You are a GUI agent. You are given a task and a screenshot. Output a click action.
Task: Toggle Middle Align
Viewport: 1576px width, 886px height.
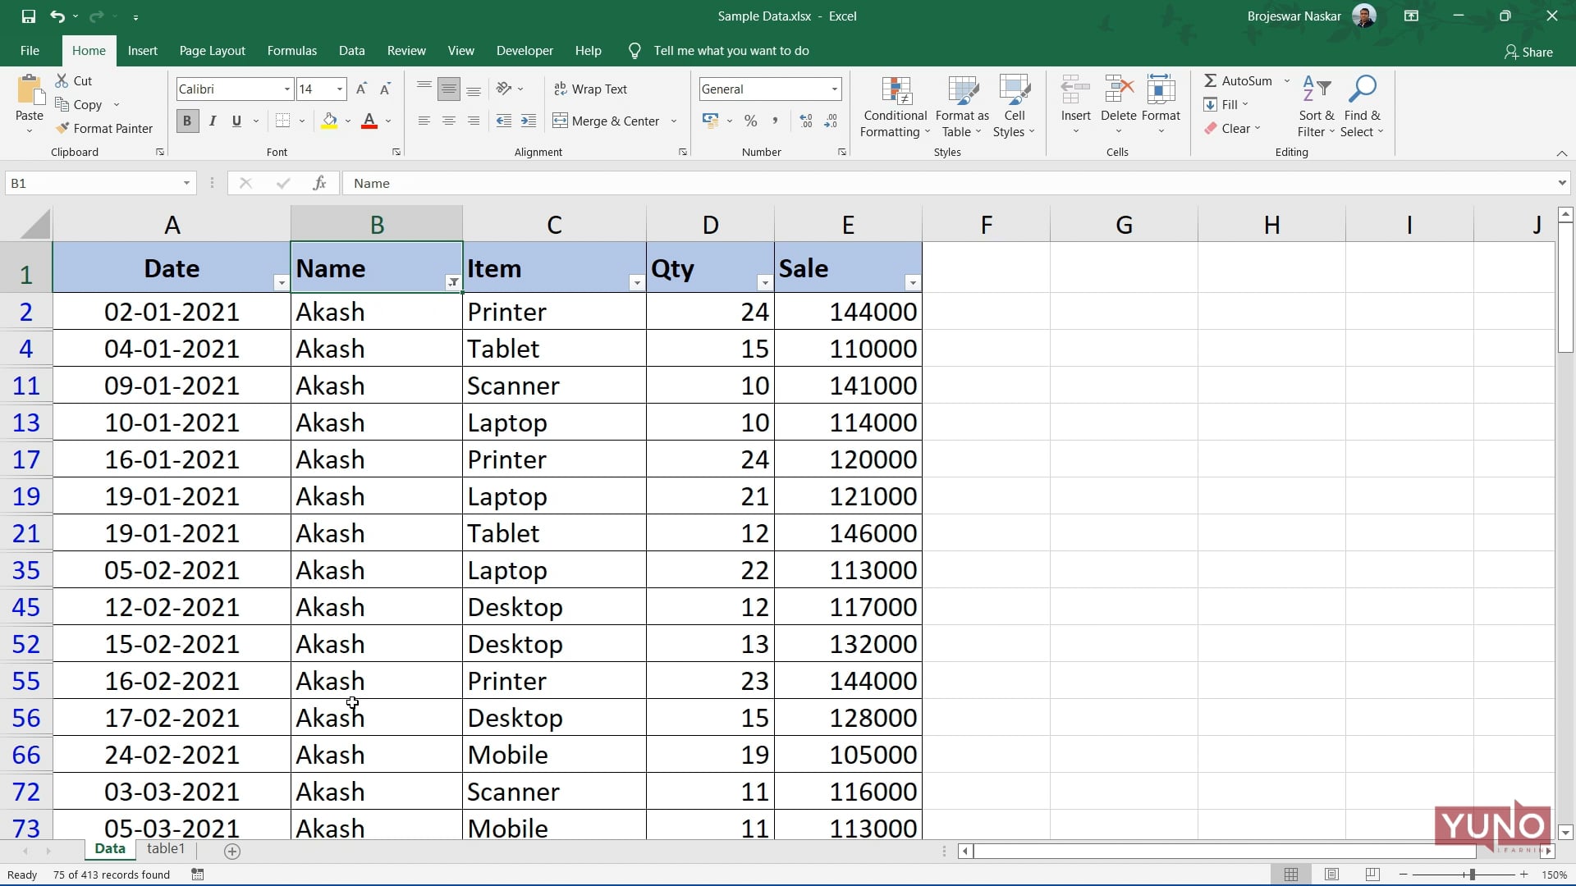pos(448,89)
